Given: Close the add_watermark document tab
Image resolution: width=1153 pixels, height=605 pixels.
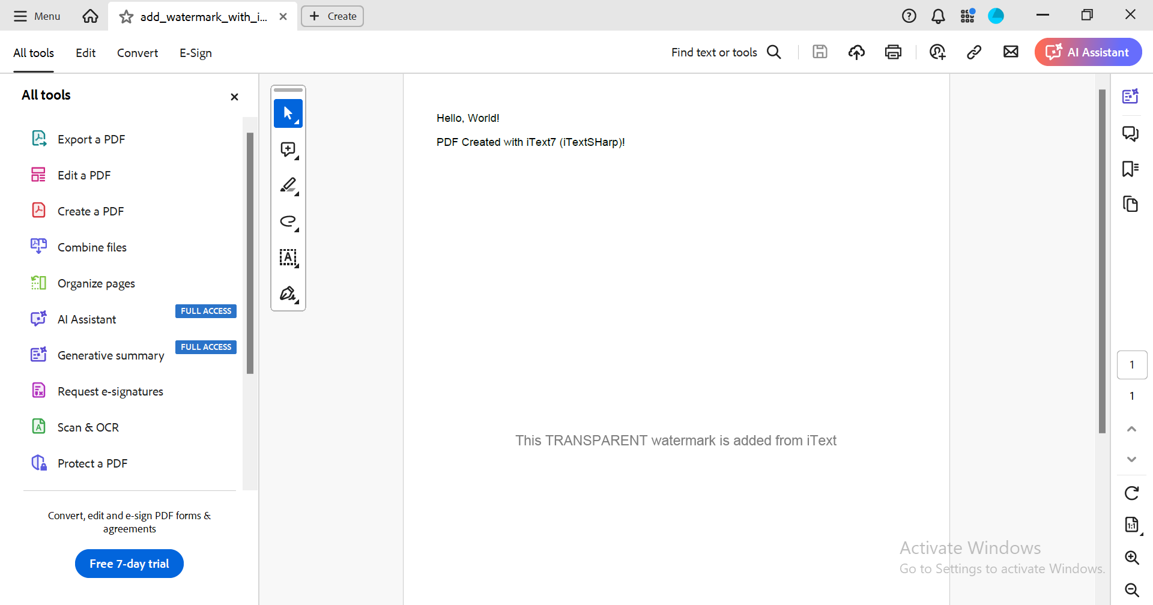Looking at the screenshot, I should (x=283, y=17).
